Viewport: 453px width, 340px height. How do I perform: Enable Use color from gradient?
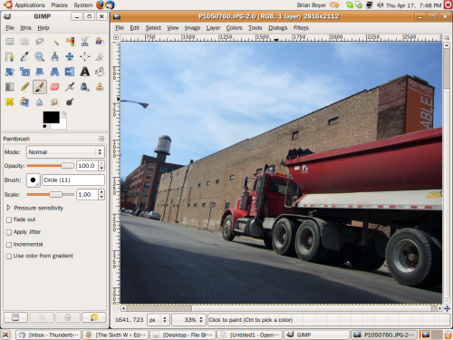click(9, 256)
